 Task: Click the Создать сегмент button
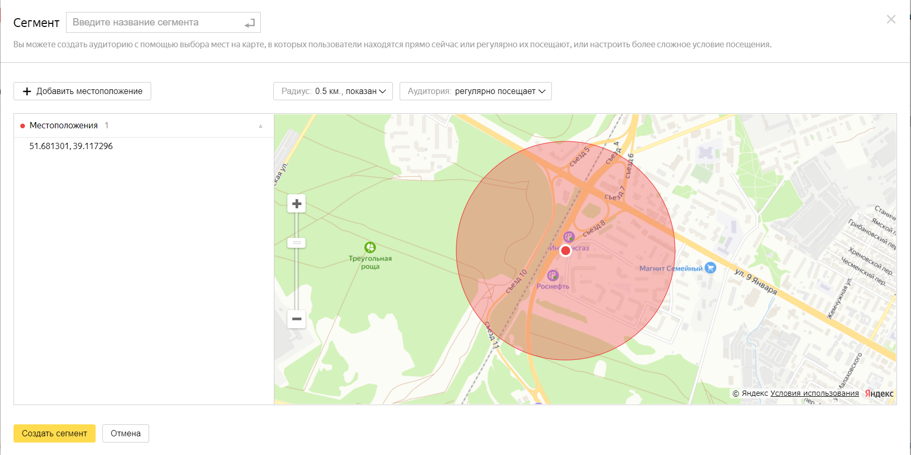click(x=55, y=433)
